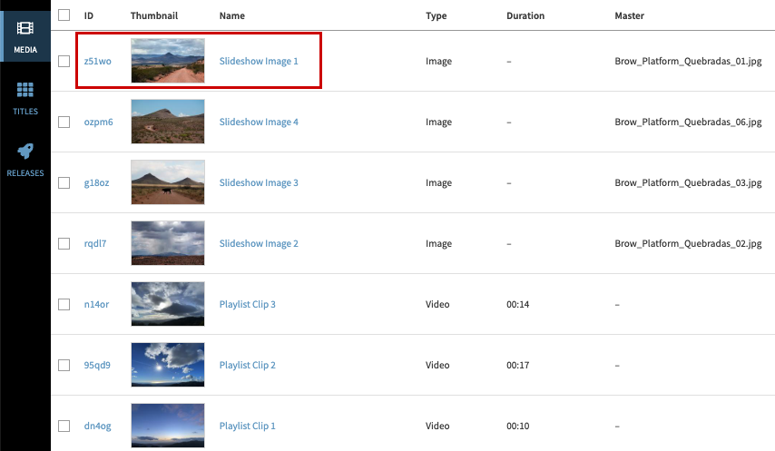Screen dimensions: 775x451
Task: Click the Duration column header
Action: (525, 15)
